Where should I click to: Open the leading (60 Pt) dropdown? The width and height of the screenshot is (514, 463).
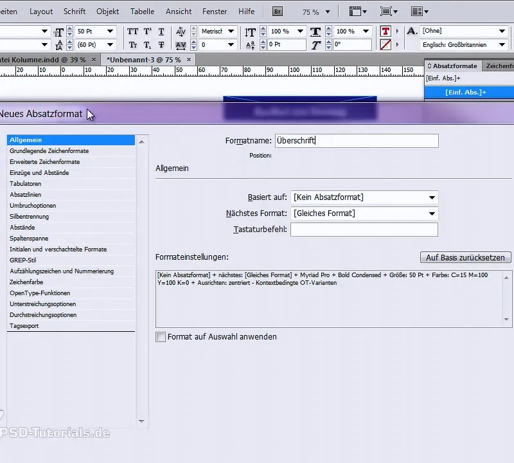pyautogui.click(x=110, y=44)
